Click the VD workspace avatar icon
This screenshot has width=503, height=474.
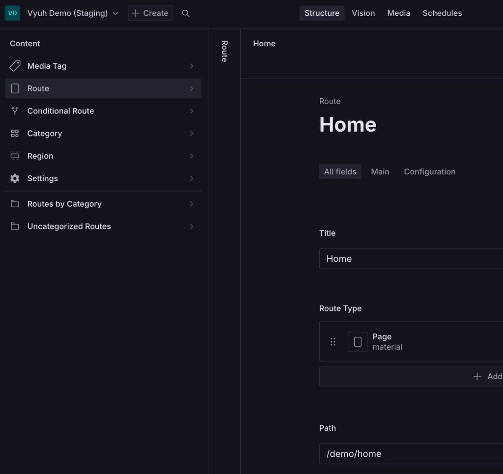(x=12, y=13)
